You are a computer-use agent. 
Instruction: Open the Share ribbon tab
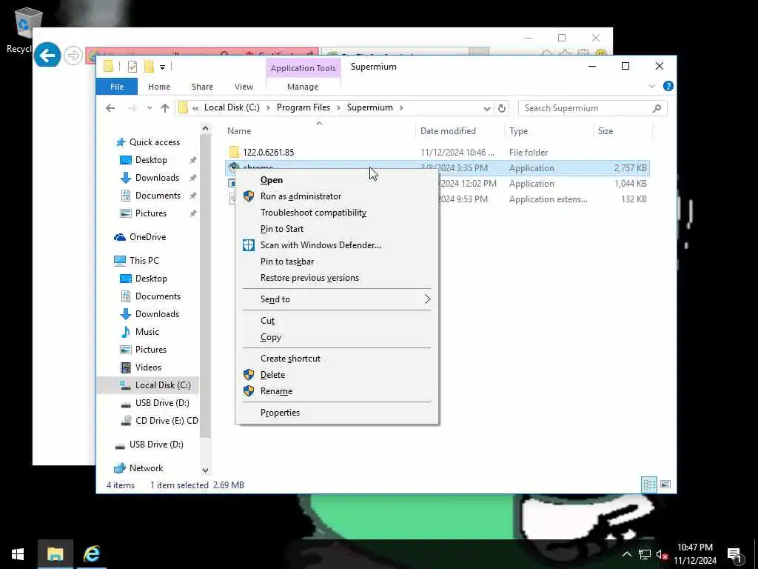(202, 87)
